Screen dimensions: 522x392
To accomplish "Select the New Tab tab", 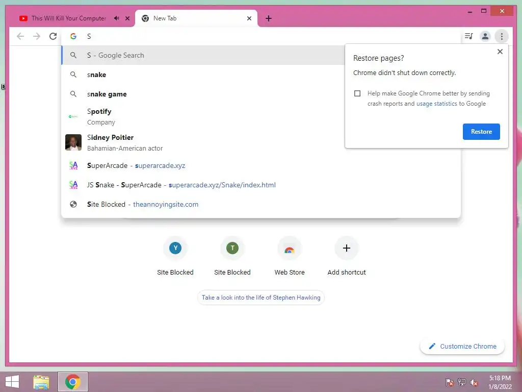I will coord(196,18).
